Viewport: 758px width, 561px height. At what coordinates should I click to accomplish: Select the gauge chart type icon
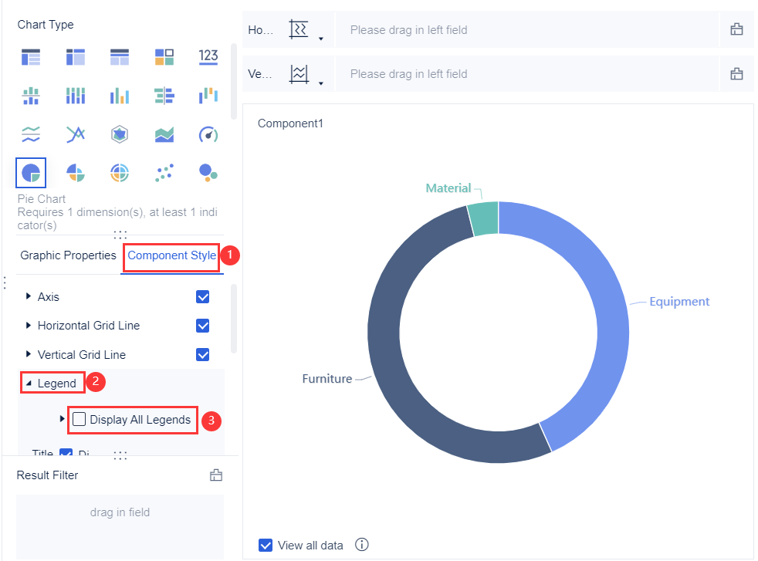(x=208, y=133)
